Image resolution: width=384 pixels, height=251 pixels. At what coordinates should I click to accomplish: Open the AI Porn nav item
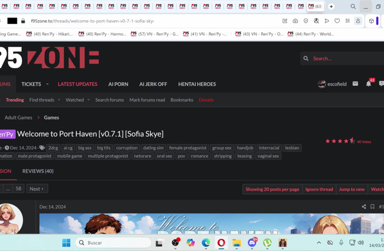tap(118, 84)
